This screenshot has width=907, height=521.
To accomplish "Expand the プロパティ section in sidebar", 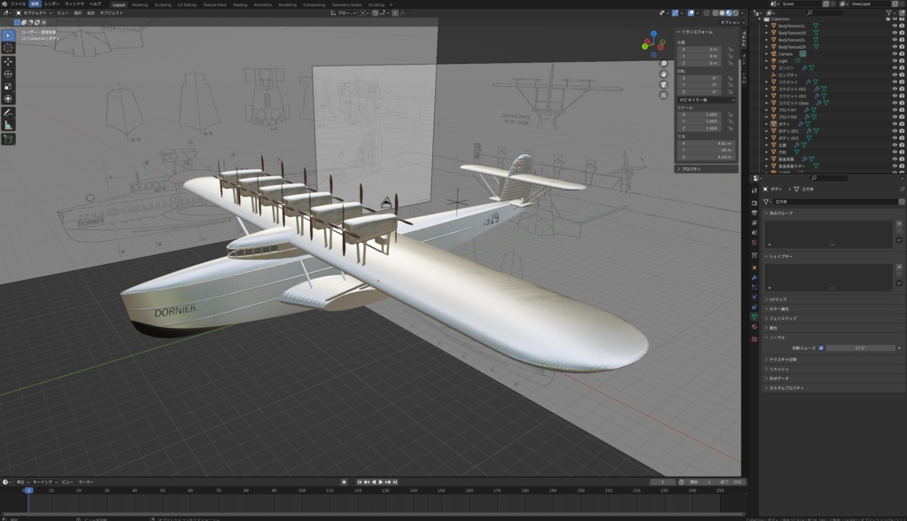I will tap(706, 169).
